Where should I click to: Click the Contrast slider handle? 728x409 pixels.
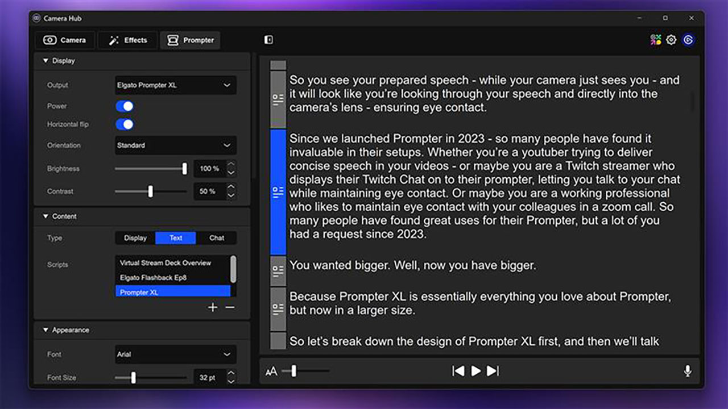coord(150,191)
